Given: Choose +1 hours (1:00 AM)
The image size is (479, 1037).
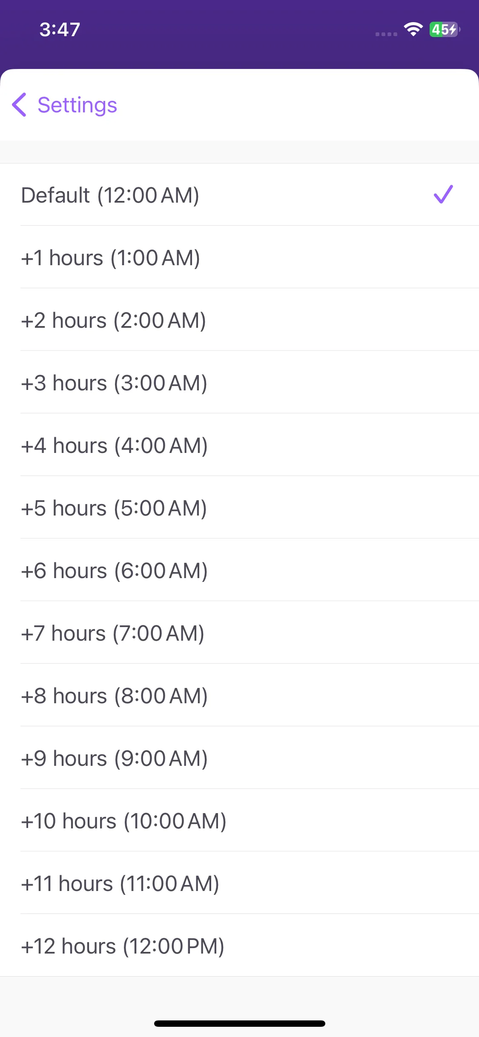Looking at the screenshot, I should [239, 257].
